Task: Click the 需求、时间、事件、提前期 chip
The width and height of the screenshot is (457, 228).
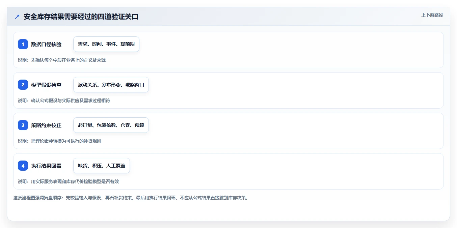Action: [x=106, y=44]
